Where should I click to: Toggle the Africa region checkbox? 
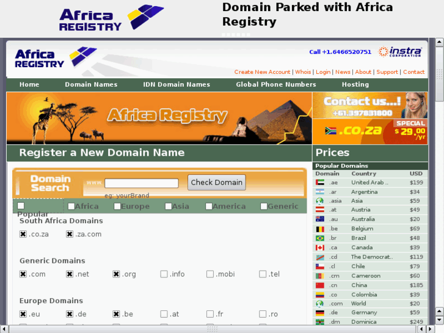71,207
